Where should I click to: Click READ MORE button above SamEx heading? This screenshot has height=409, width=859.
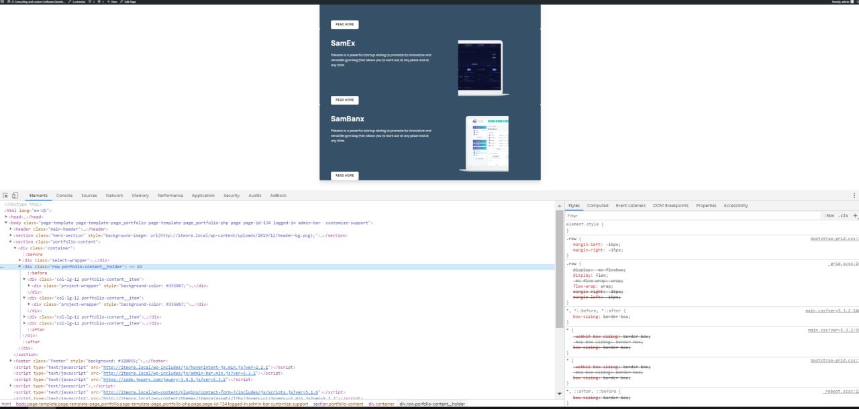coord(344,24)
